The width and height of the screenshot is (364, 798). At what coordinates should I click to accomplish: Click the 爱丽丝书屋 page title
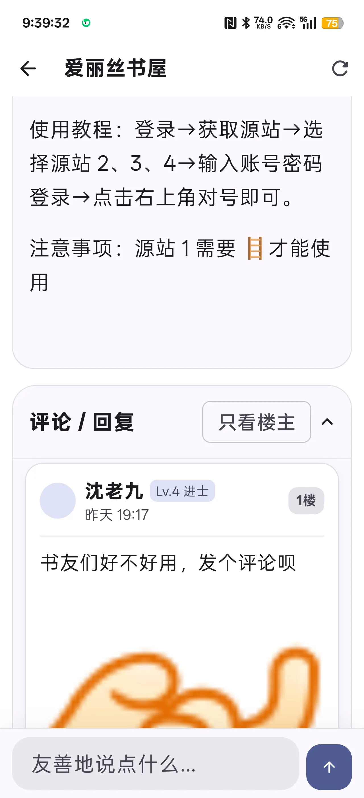click(115, 68)
